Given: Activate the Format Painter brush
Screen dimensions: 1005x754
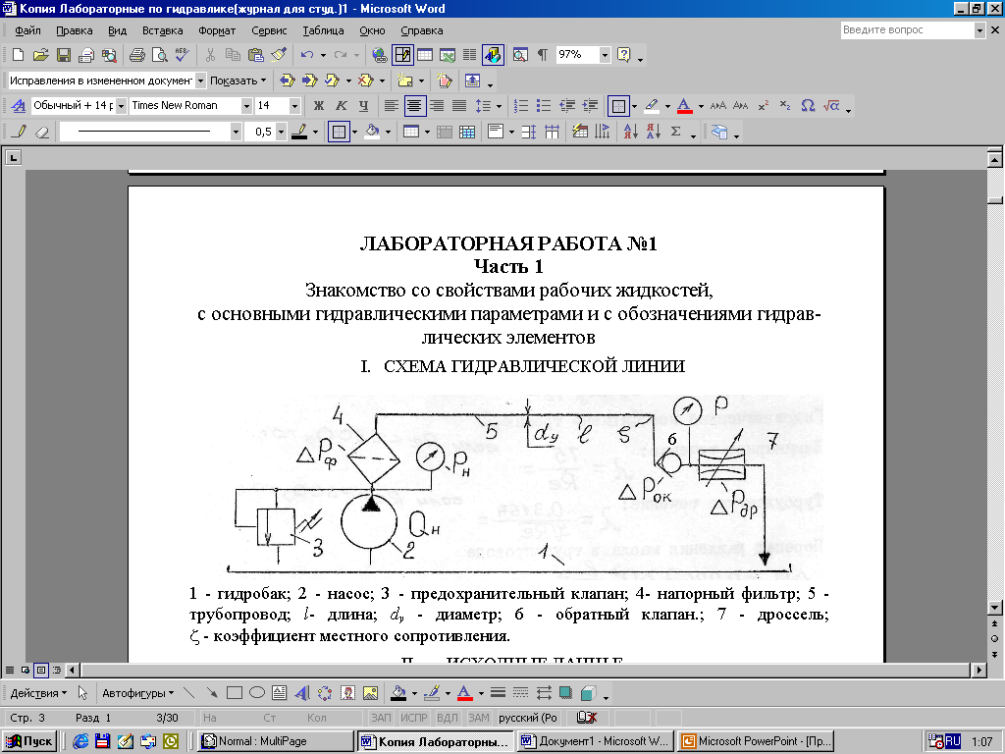Looking at the screenshot, I should click(x=278, y=55).
